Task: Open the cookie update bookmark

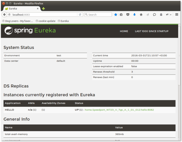Action: tap(45, 21)
